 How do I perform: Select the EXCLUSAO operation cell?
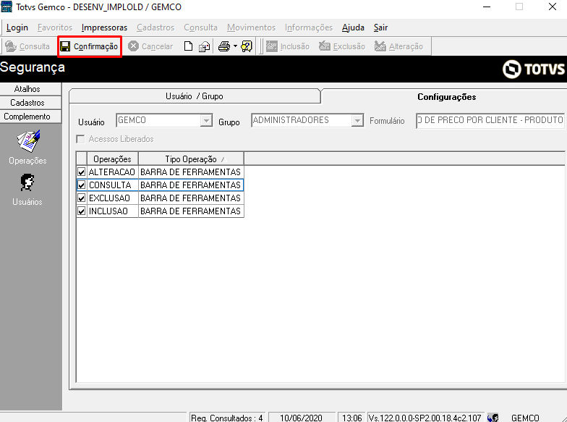(112, 198)
